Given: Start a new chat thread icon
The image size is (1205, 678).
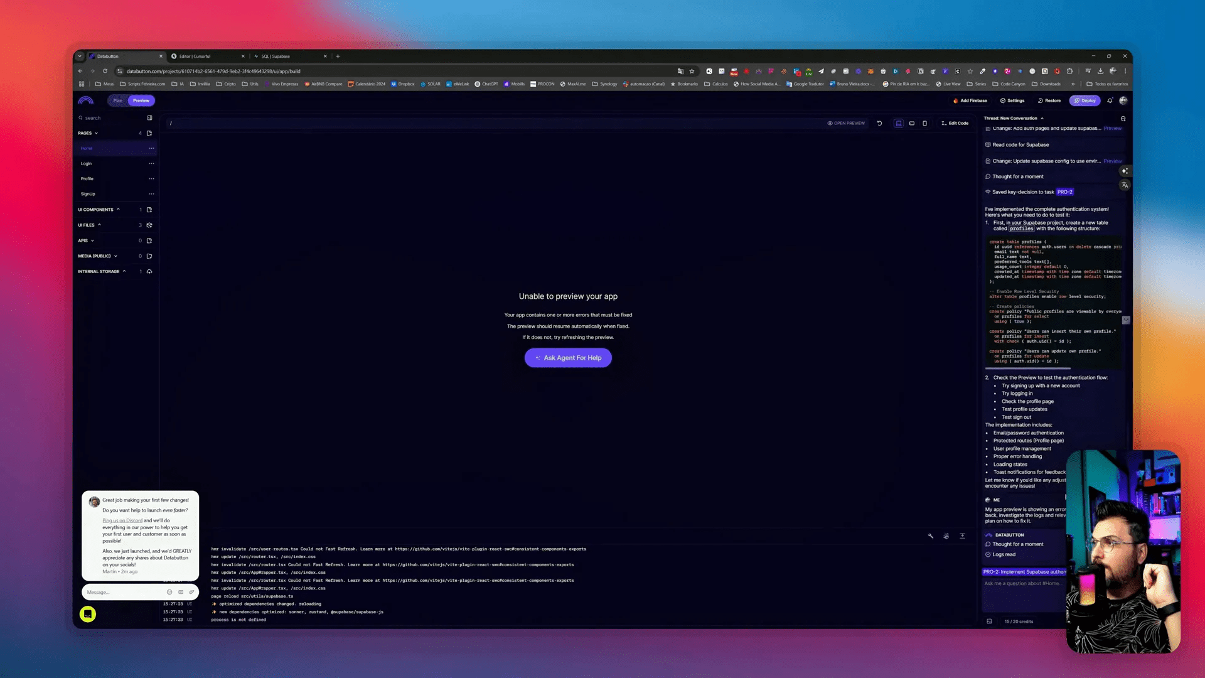Looking at the screenshot, I should [1123, 118].
